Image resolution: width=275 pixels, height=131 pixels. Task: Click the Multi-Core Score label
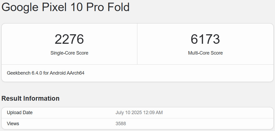(205, 53)
